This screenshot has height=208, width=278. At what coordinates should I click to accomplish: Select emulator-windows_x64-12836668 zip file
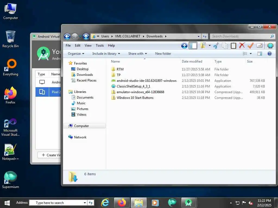coord(140,92)
